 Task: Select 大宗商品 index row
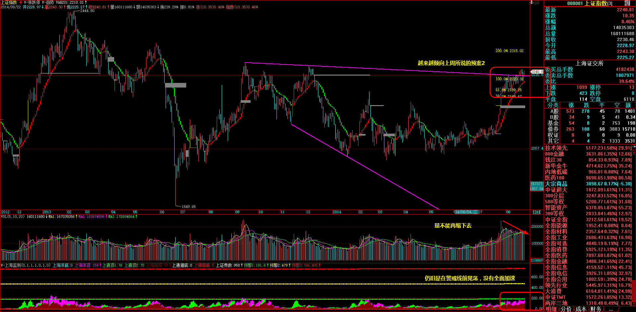tap(556, 184)
